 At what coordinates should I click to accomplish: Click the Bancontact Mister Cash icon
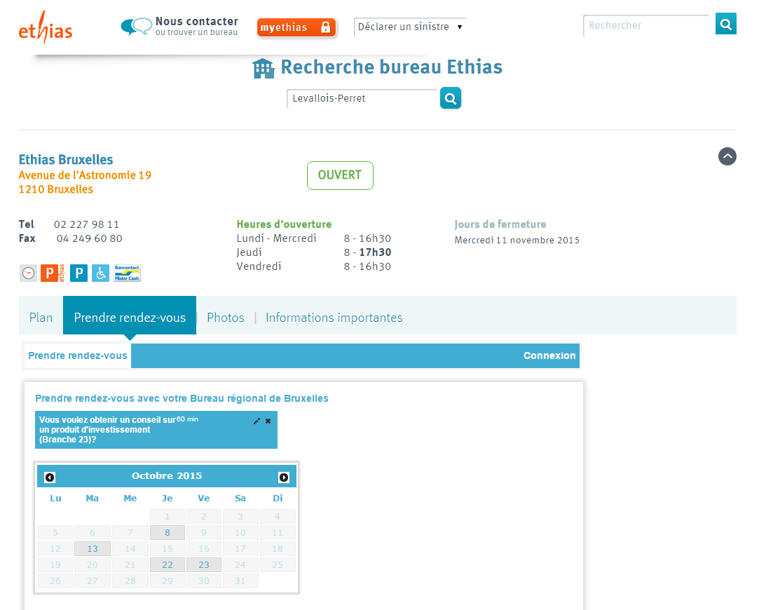pos(127,273)
